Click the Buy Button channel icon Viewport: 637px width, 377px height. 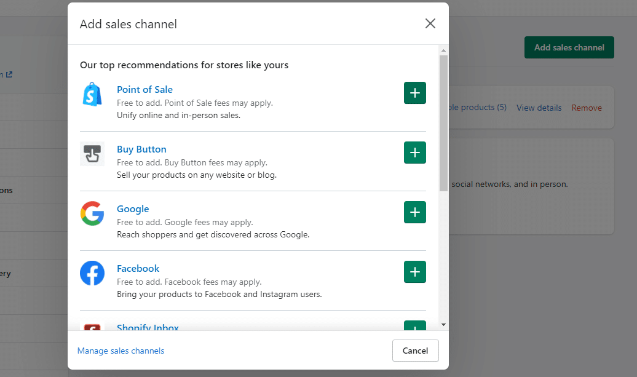pyautogui.click(x=92, y=154)
